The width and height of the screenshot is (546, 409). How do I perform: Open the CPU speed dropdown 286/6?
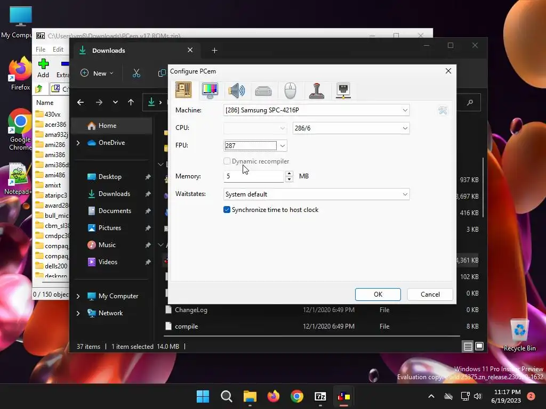pyautogui.click(x=351, y=128)
